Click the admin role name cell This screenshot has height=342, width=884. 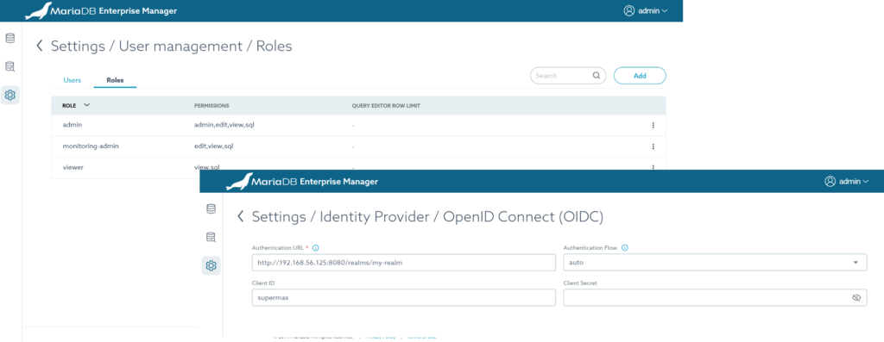pyautogui.click(x=73, y=125)
